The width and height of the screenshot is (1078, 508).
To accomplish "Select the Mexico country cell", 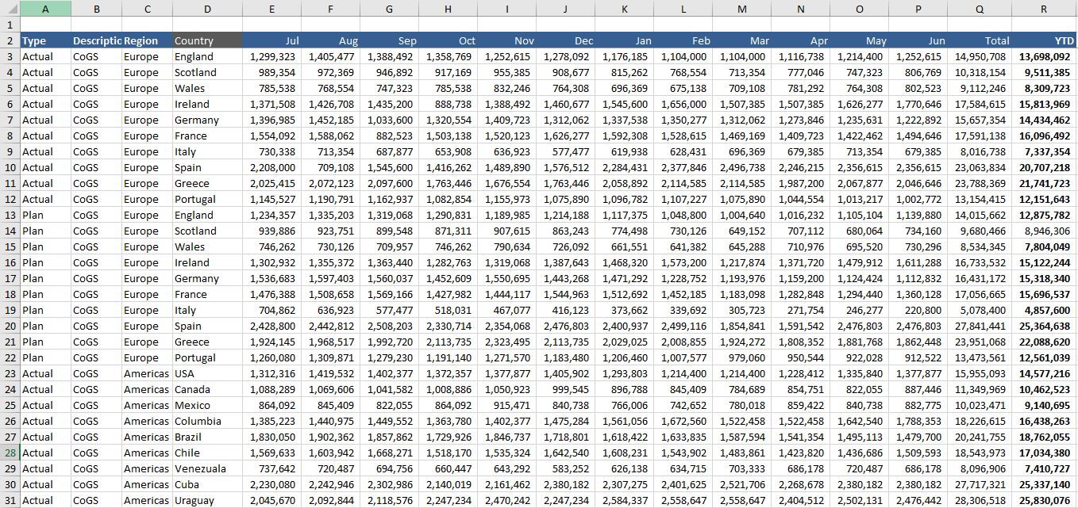I will coord(207,405).
